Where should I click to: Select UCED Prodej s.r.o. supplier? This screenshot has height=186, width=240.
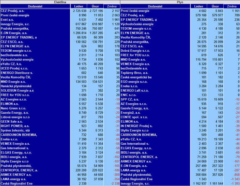point(14,69)
